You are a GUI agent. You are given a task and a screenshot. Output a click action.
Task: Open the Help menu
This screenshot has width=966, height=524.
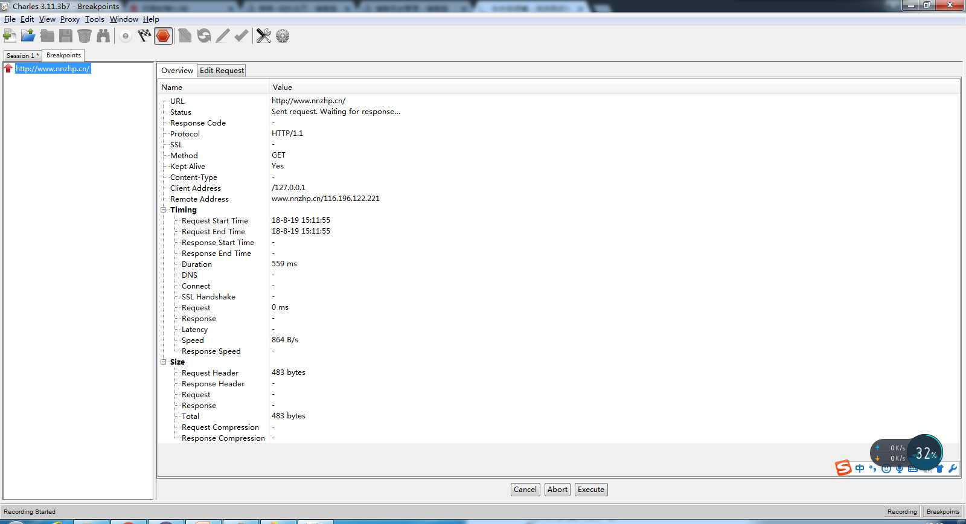pos(151,19)
